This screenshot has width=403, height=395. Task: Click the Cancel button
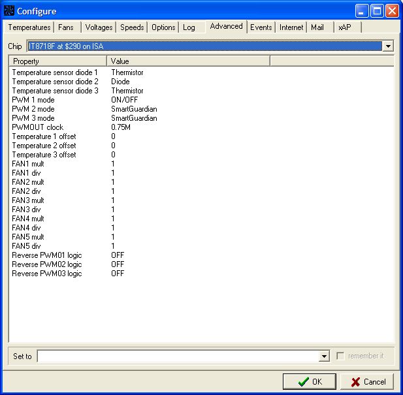[x=367, y=382]
